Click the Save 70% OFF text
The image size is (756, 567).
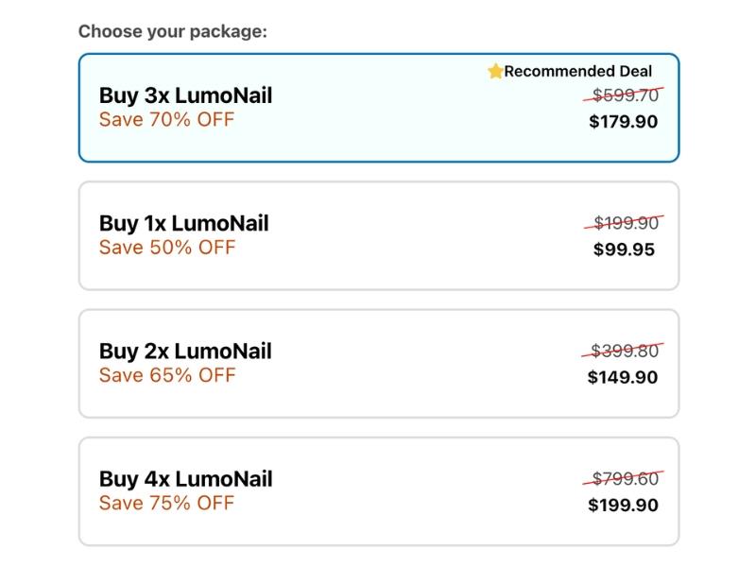167,120
